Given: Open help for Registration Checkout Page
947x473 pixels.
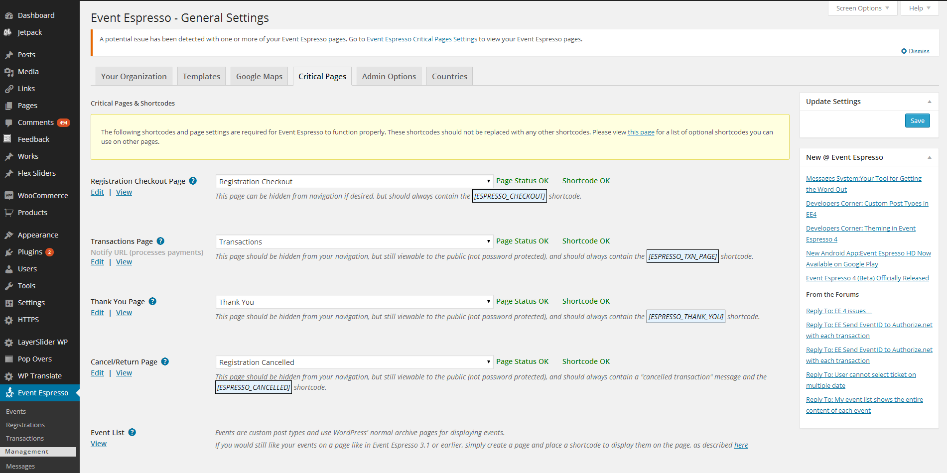Looking at the screenshot, I should coord(193,181).
